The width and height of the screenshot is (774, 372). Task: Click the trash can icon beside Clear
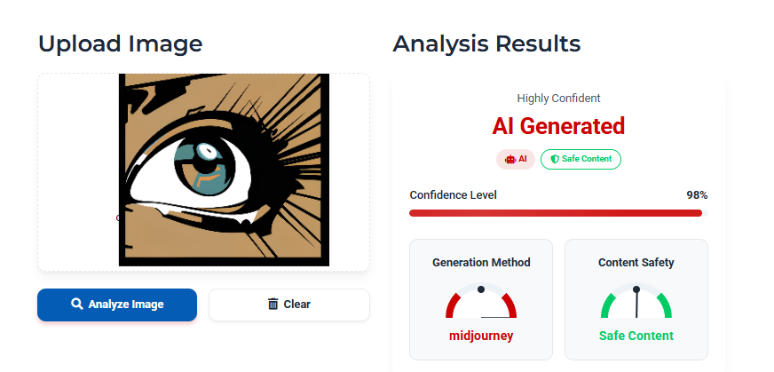click(x=273, y=304)
